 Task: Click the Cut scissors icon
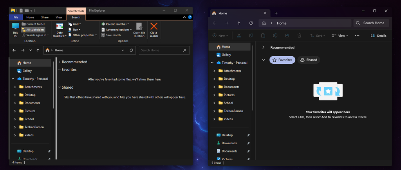coord(239,36)
